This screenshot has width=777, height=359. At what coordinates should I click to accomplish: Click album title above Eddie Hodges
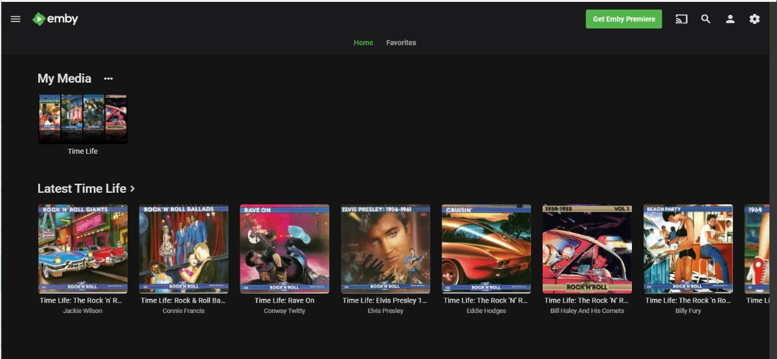pyautogui.click(x=487, y=300)
